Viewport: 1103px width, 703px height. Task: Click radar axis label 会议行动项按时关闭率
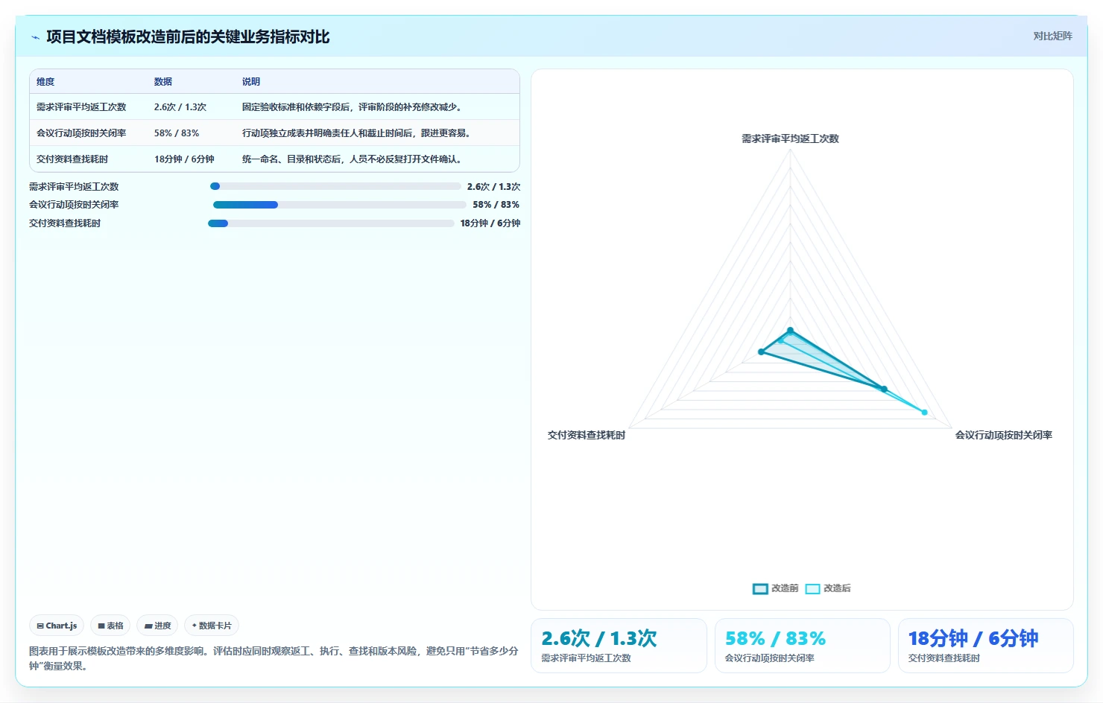(1004, 435)
